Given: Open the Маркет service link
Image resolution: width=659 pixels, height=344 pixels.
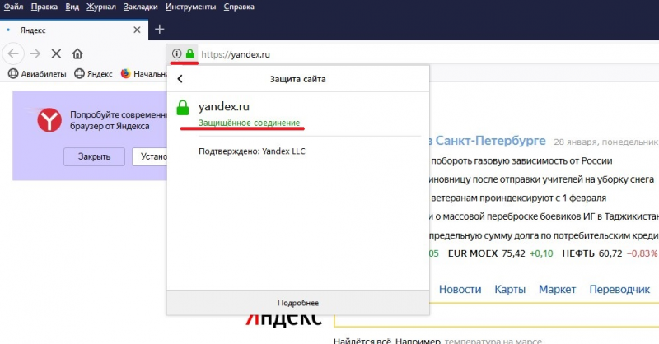Looking at the screenshot, I should (558, 289).
